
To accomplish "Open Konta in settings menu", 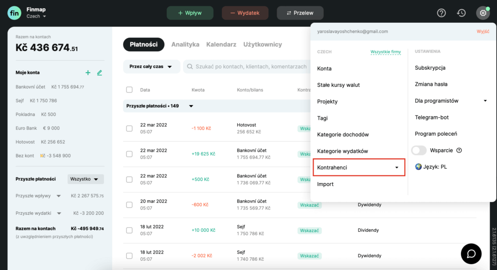I will pos(324,68).
